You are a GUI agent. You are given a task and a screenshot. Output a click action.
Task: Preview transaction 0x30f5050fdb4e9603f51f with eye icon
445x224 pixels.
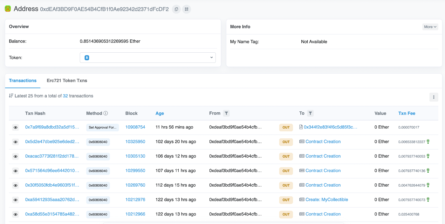15,185
